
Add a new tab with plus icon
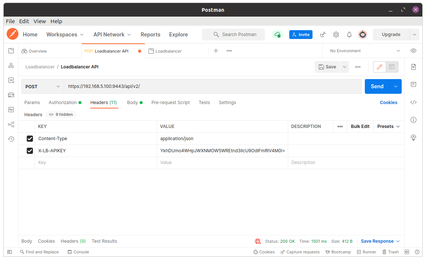[216, 51]
